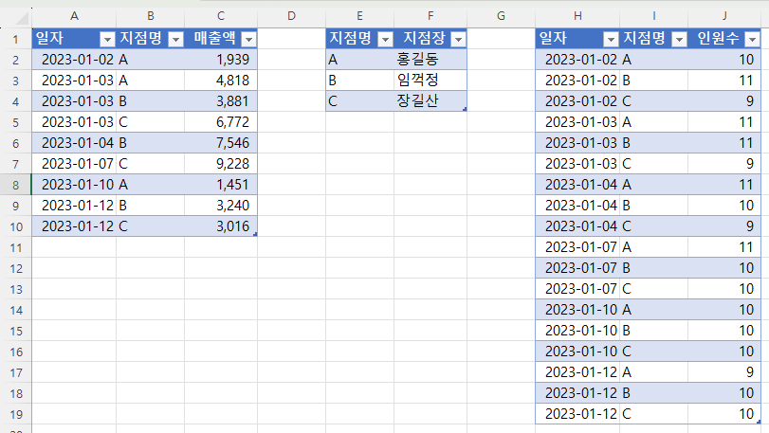The image size is (769, 433).
Task: Select column I header
Action: point(653,16)
